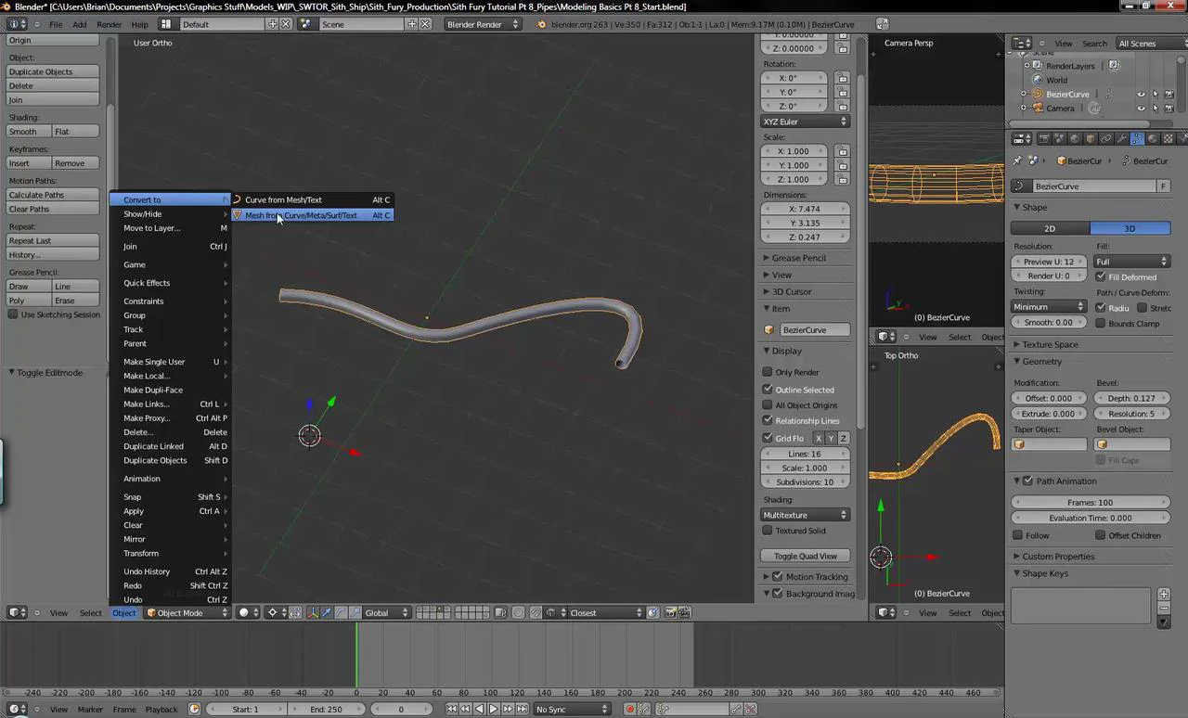Click the OpenGL render image icon
This screenshot has width=1188, height=718.
(x=671, y=612)
